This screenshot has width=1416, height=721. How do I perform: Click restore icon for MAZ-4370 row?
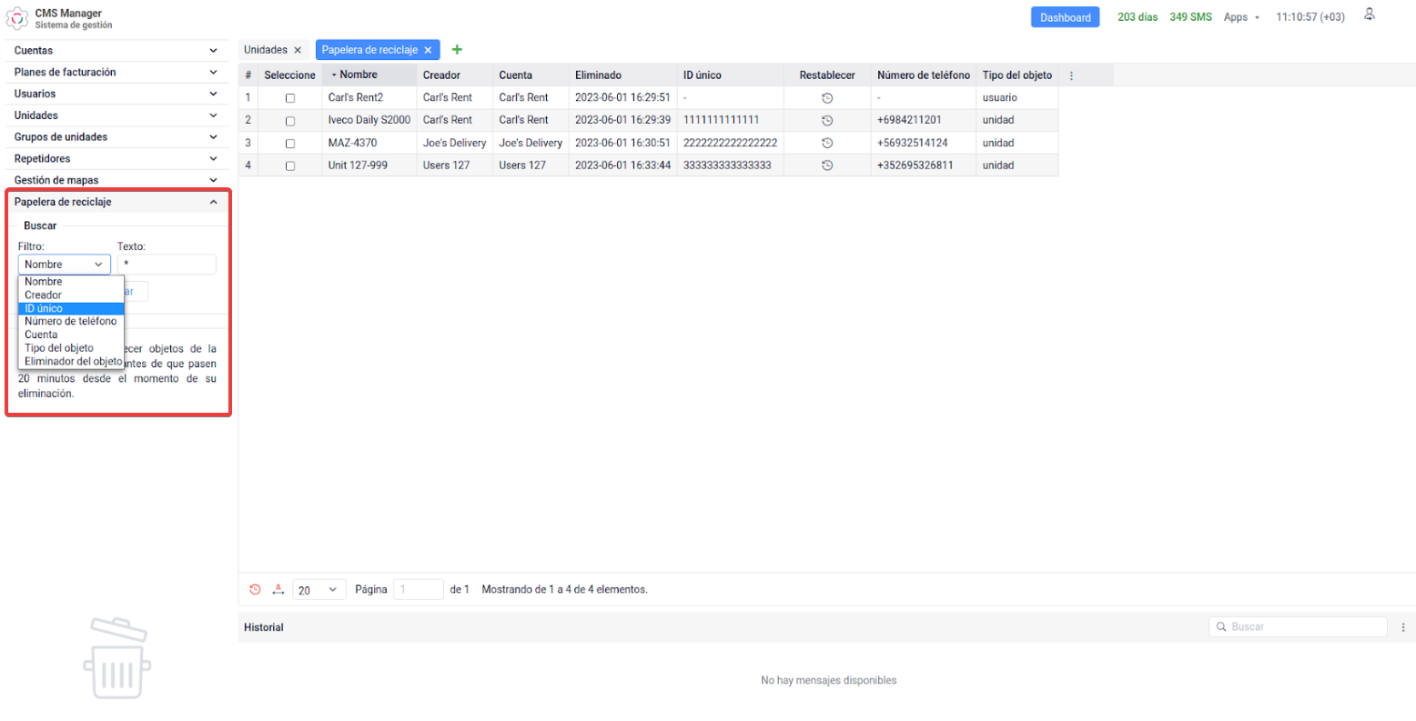826,143
